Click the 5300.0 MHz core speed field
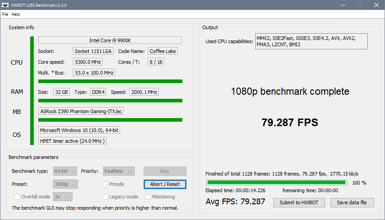Viewport: 385px width, 220px height. 88,62
